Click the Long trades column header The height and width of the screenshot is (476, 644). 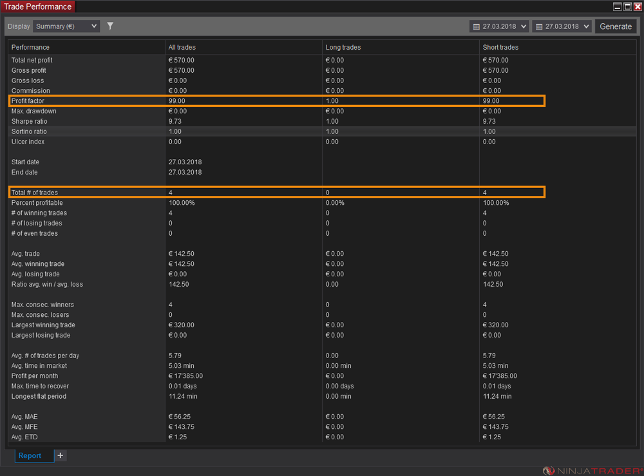343,47
